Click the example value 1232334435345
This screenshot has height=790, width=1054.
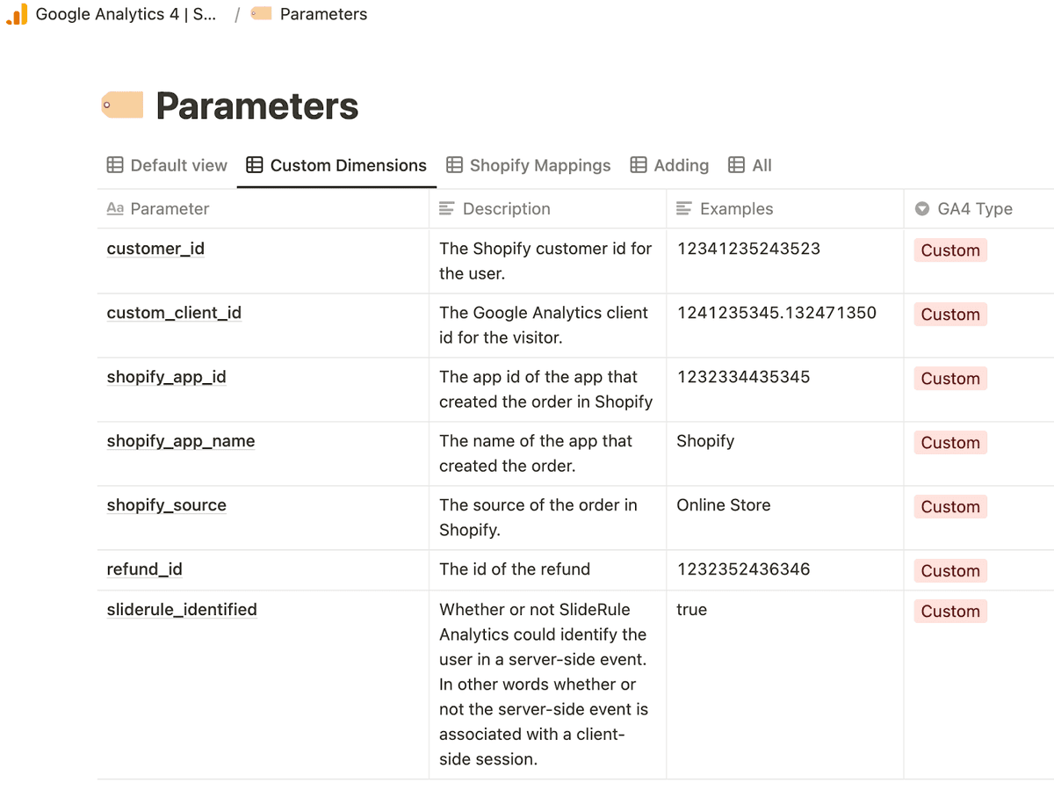pyautogui.click(x=743, y=377)
